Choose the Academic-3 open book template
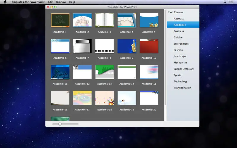Screen dimensions: 237x148 click(105, 20)
